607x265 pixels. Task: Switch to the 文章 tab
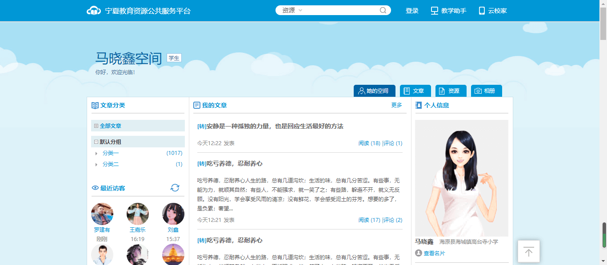pyautogui.click(x=413, y=91)
